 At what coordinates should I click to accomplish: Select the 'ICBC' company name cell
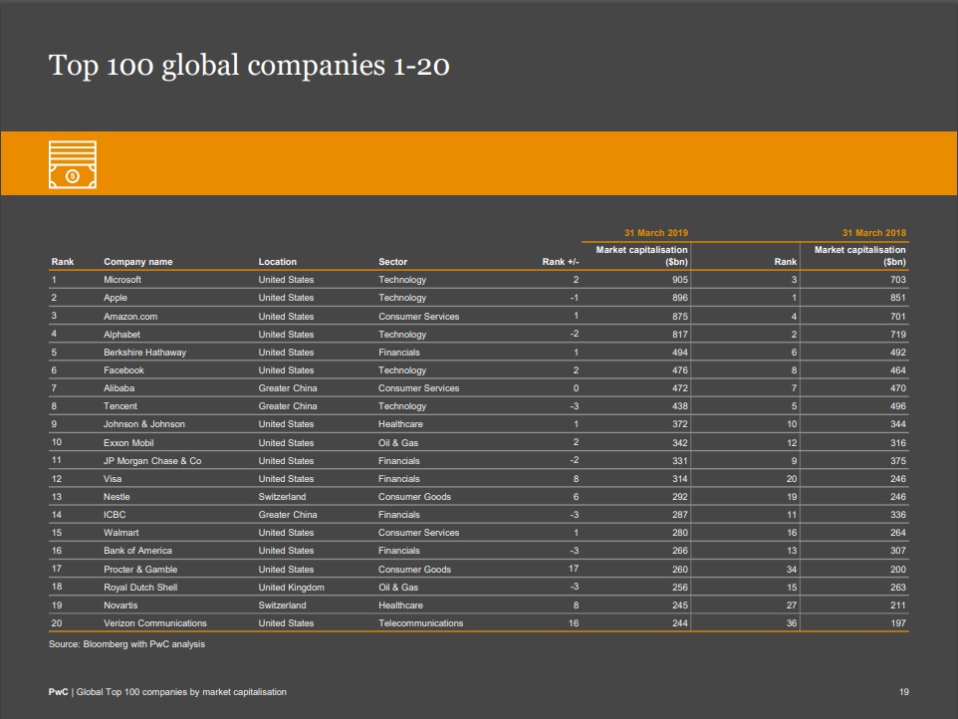[x=115, y=515]
